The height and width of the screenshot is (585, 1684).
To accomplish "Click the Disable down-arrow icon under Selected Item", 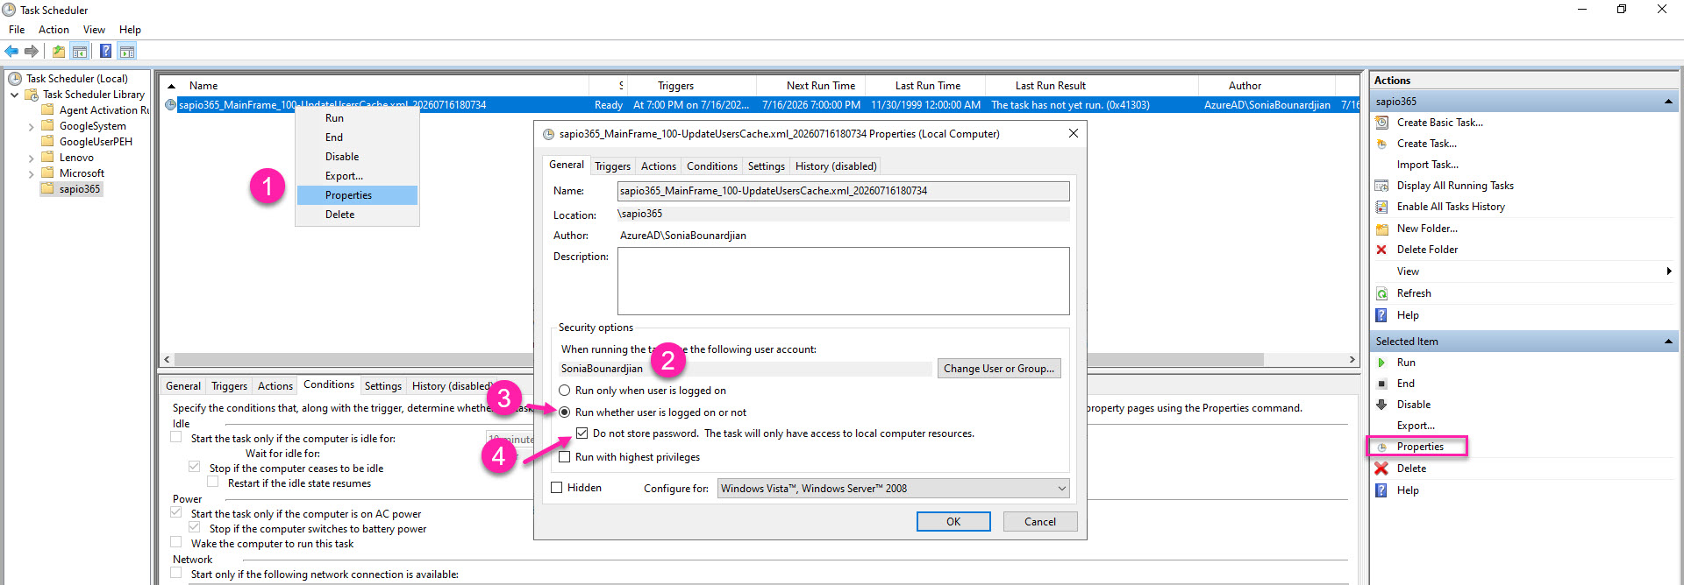I will (1382, 405).
